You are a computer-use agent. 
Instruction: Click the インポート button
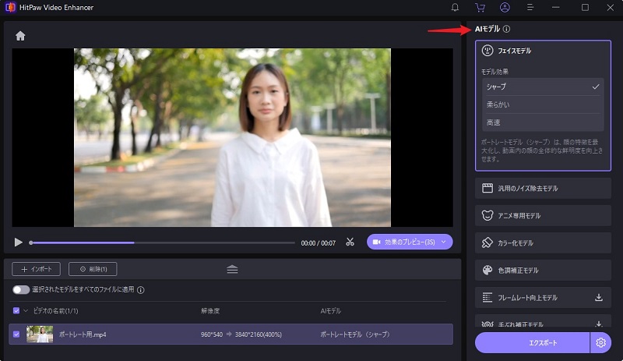point(37,269)
